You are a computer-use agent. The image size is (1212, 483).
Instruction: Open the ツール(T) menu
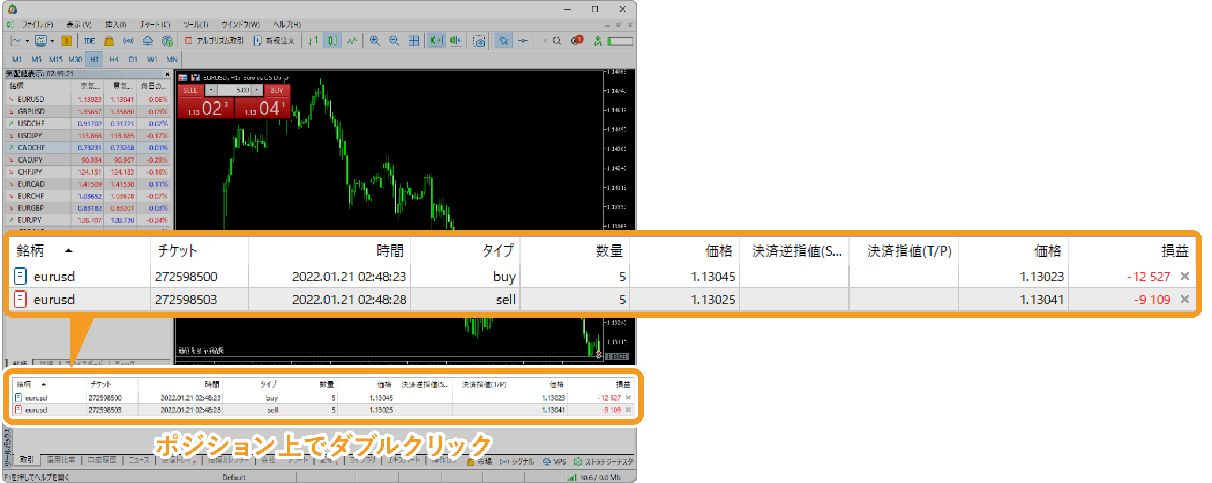pos(196,25)
